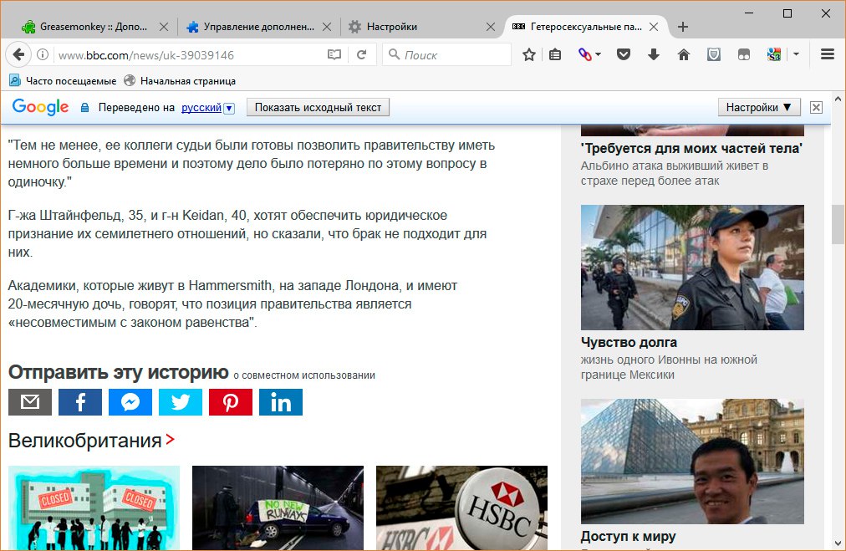Open a new tab with plus icon

pyautogui.click(x=682, y=27)
